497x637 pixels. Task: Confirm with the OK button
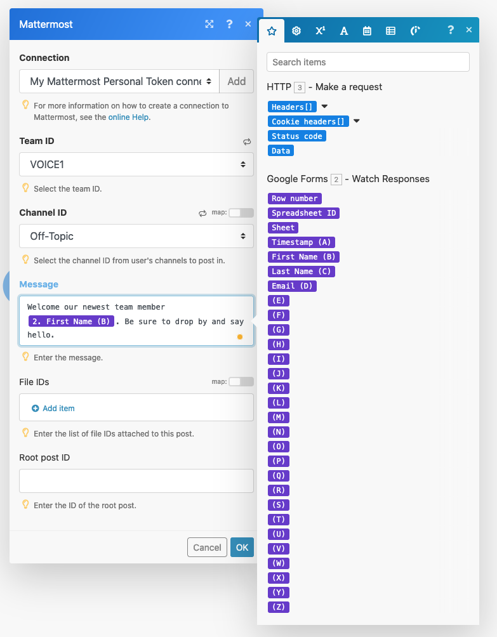[x=242, y=547]
